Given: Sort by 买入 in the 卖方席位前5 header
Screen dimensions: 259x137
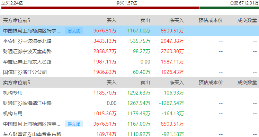Looking at the screenshot, I should [x=111, y=82].
